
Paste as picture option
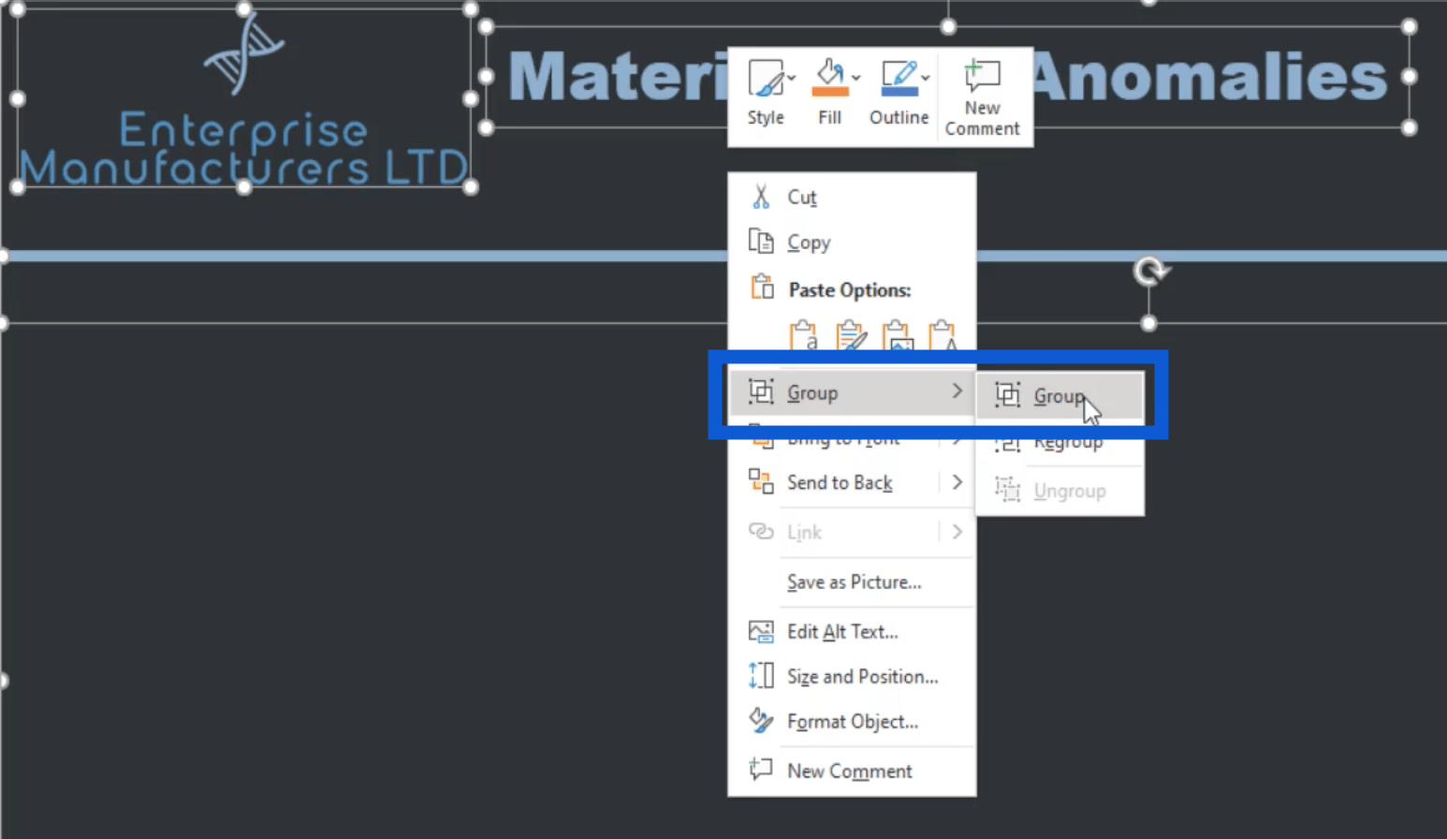(x=898, y=335)
